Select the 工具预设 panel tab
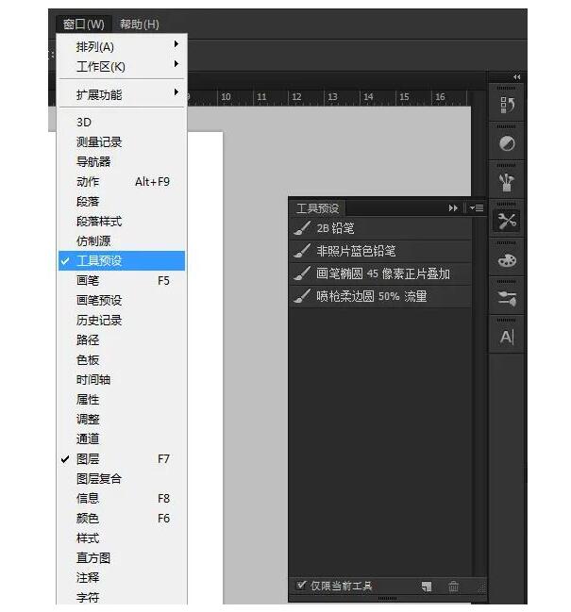 click(317, 208)
